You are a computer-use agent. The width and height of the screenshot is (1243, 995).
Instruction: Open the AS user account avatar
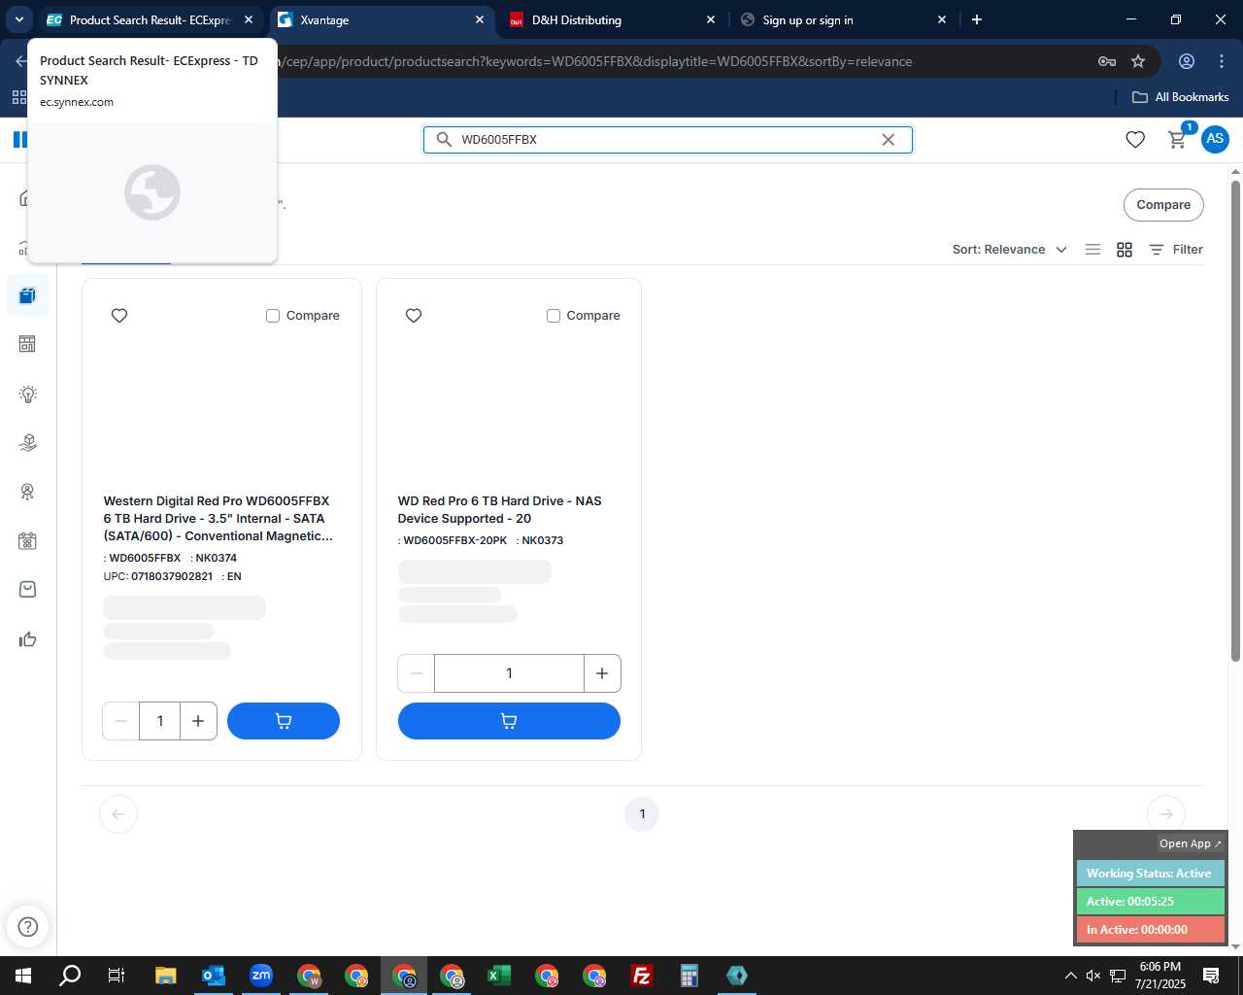pyautogui.click(x=1215, y=139)
